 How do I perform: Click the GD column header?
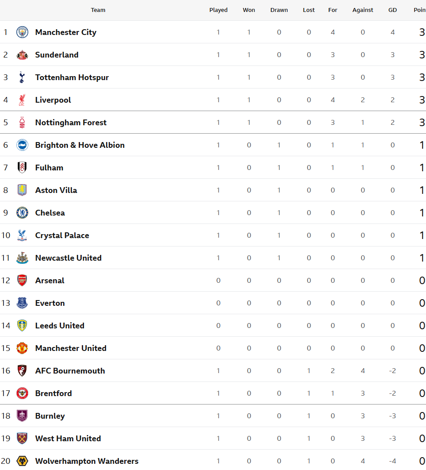click(x=392, y=10)
